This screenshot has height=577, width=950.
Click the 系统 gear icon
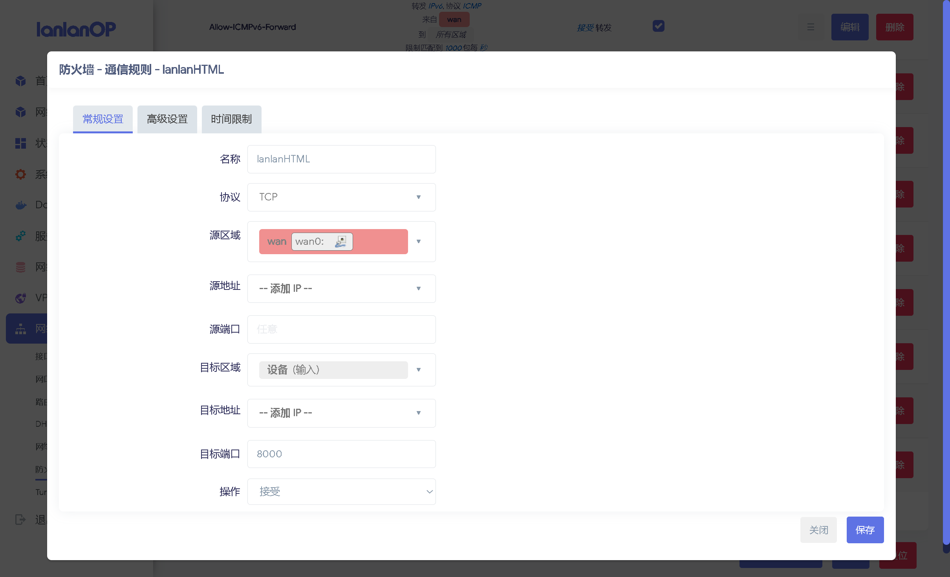pyautogui.click(x=20, y=174)
